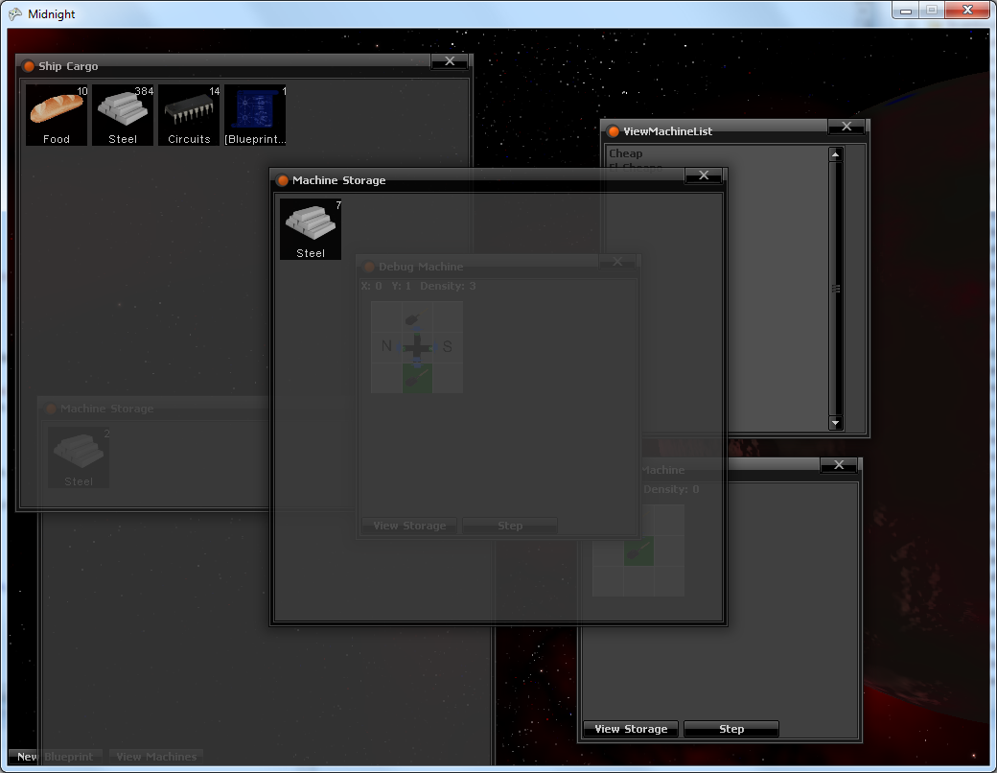Image resolution: width=997 pixels, height=773 pixels.
Task: Click the Steel item with count 7
Action: pos(311,229)
